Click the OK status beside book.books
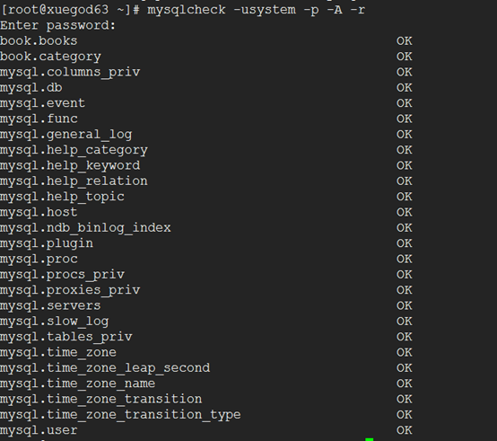 404,41
